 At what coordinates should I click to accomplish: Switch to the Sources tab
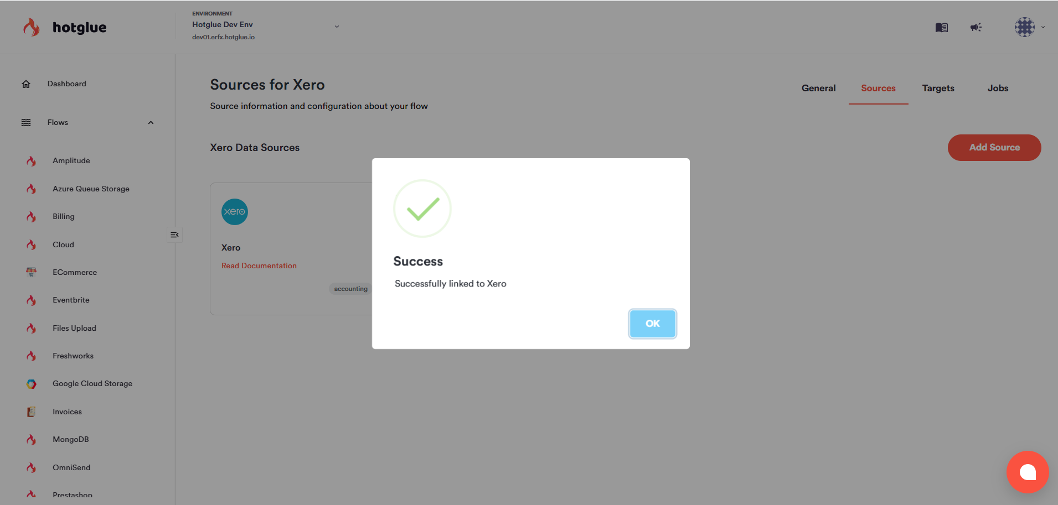(878, 88)
